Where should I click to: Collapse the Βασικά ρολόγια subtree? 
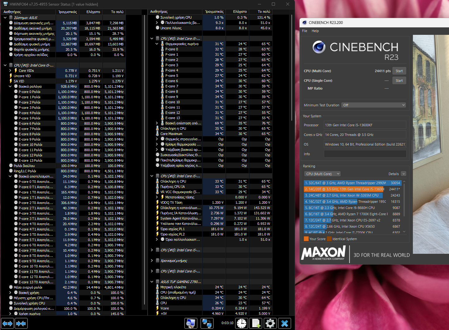pos(10,86)
